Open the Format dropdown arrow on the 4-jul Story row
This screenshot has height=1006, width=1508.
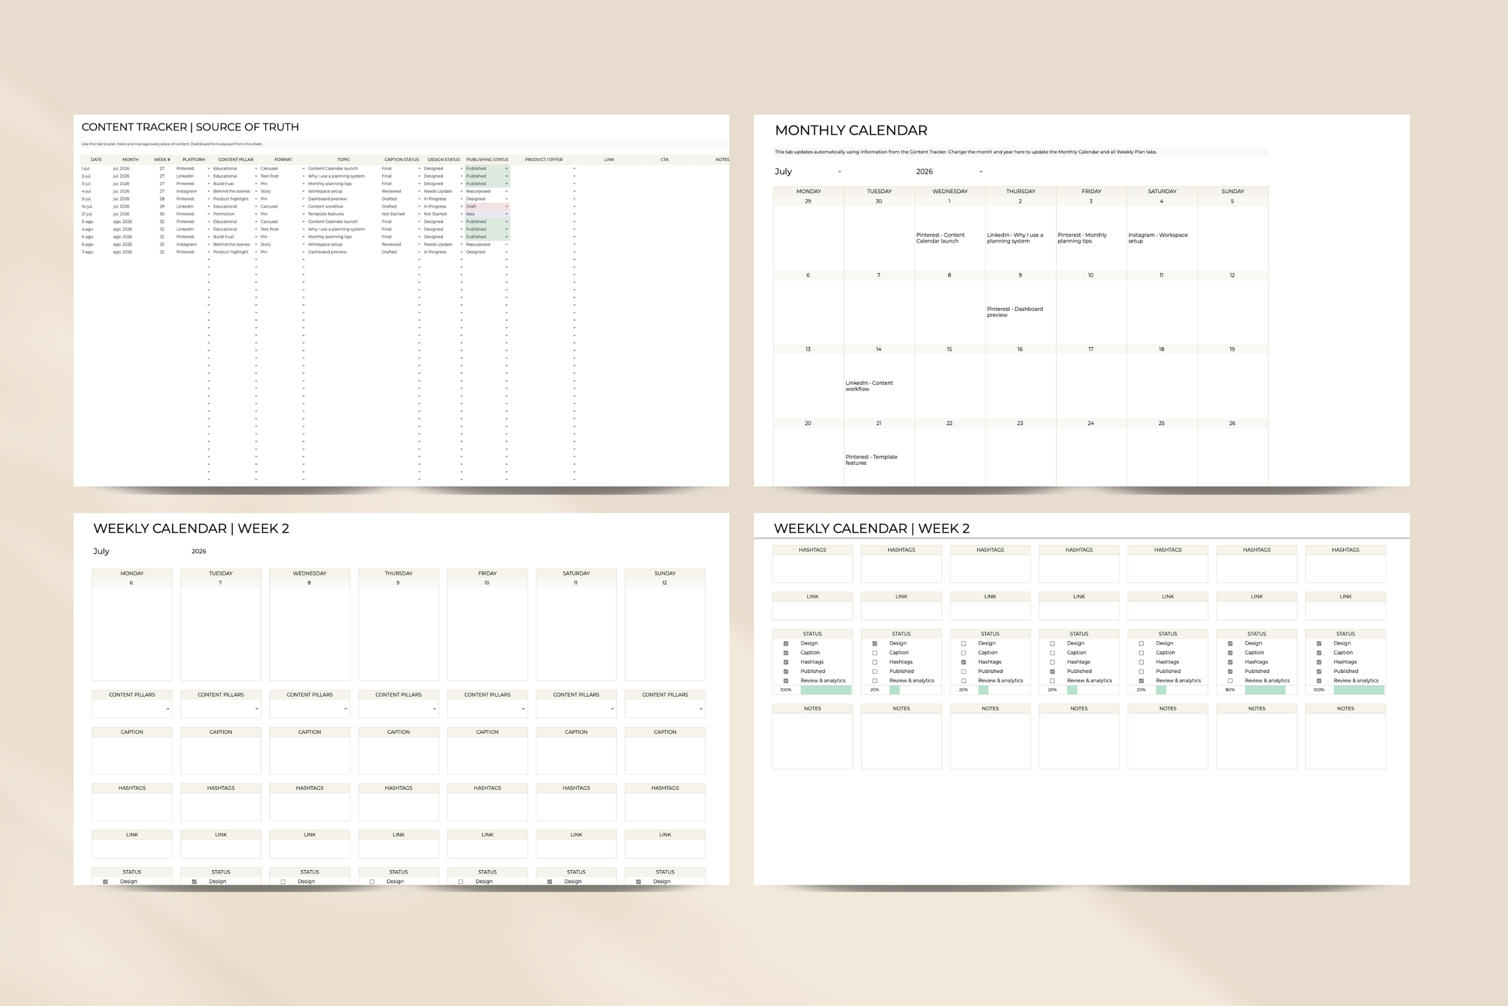coord(303,191)
